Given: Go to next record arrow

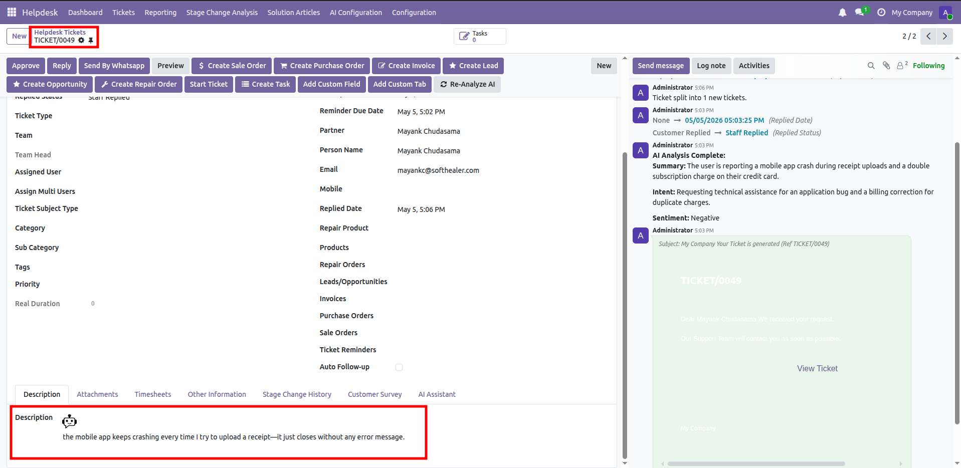Looking at the screenshot, I should coord(945,36).
